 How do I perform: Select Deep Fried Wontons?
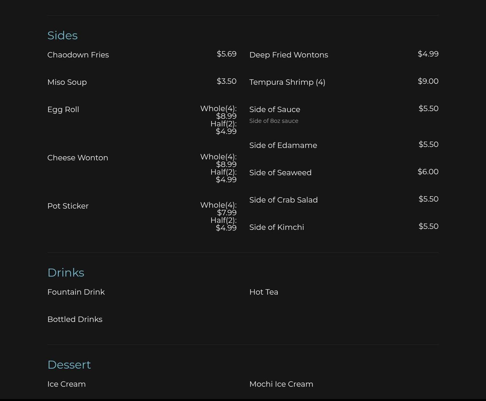[x=288, y=55]
